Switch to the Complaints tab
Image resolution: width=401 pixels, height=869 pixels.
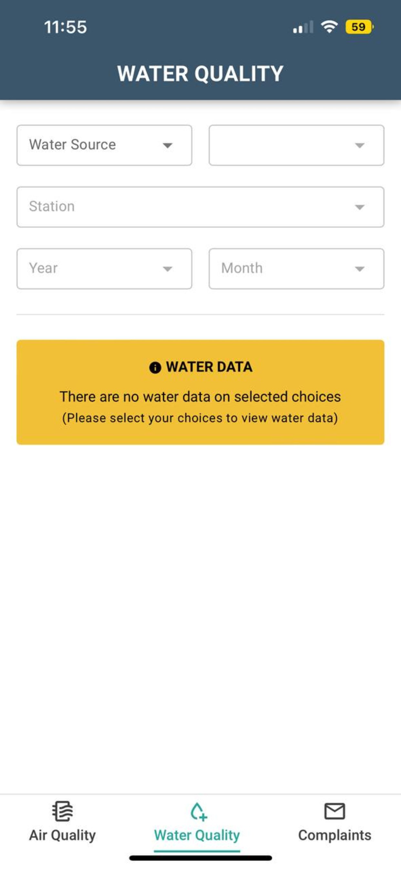[334, 823]
